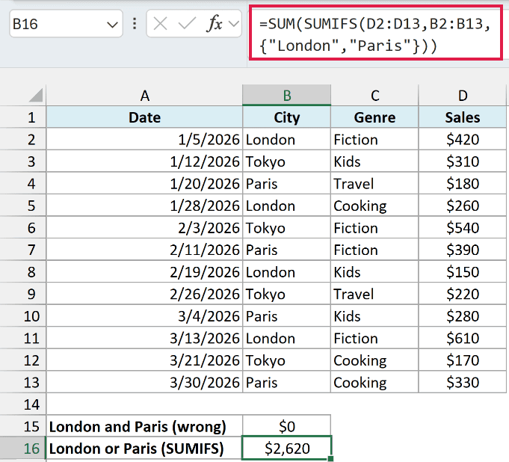Click the sales value $150
The height and width of the screenshot is (462, 509).
coord(463,272)
